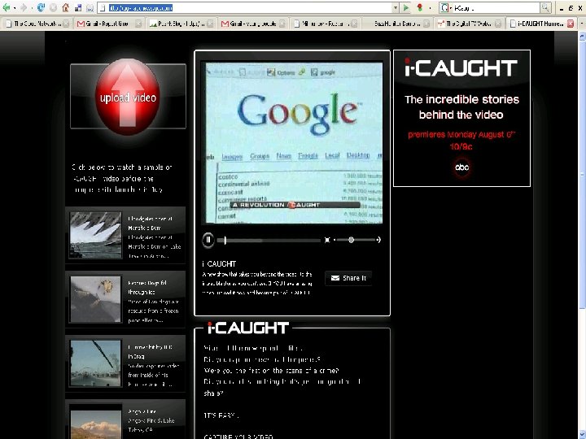Click the video progress seek bar
586x439 pixels.
[269, 241]
